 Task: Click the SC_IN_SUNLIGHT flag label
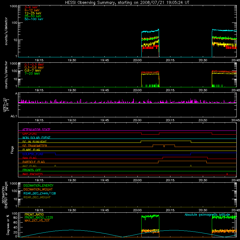(x=34, y=142)
